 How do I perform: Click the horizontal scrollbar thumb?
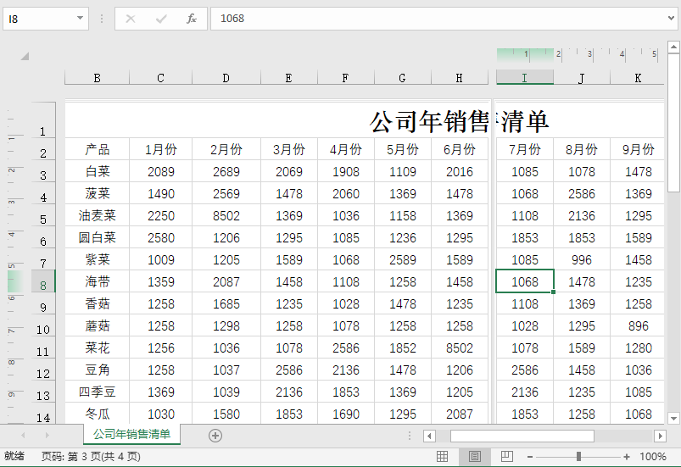pyautogui.click(x=522, y=436)
